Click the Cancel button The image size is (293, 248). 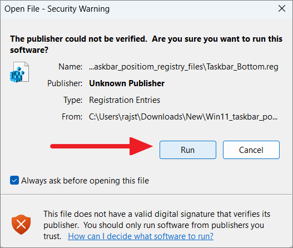pos(251,150)
